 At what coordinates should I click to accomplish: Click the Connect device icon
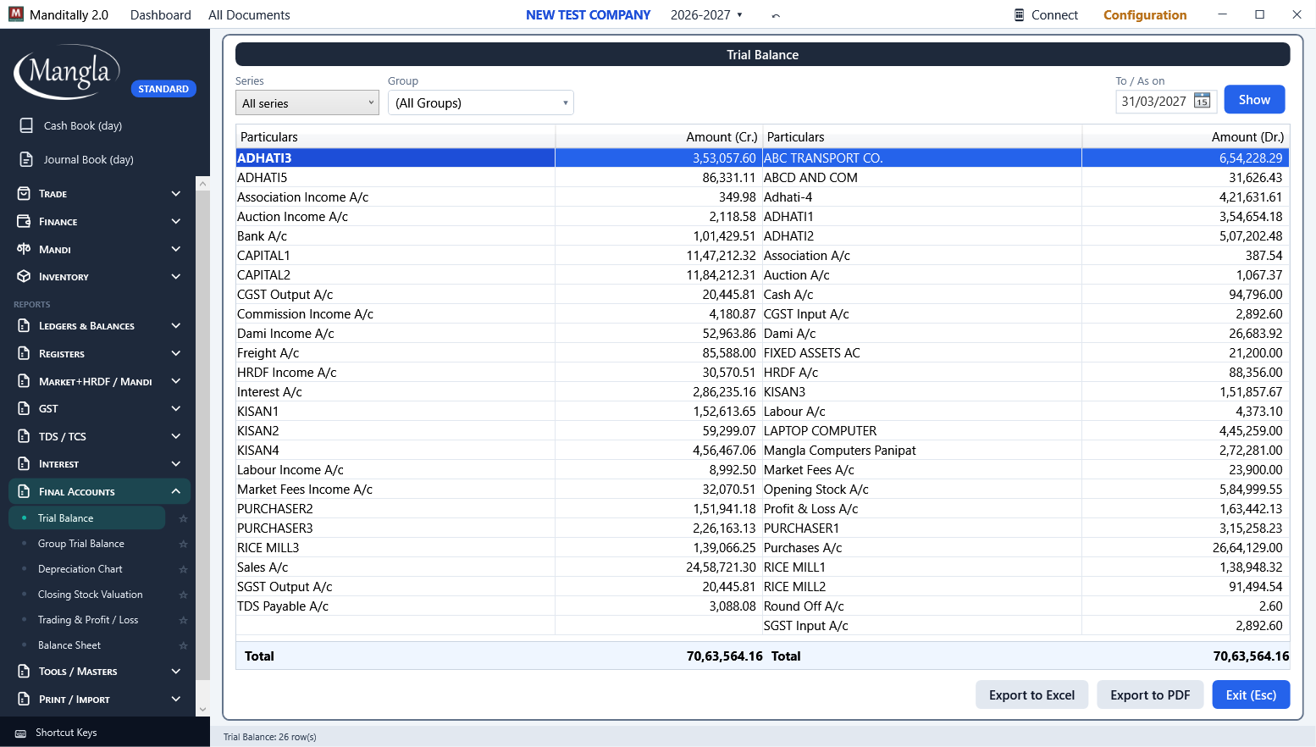[1020, 14]
